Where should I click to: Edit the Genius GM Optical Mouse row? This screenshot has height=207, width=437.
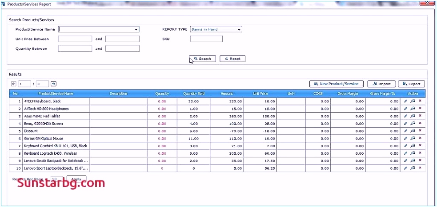coord(405,138)
